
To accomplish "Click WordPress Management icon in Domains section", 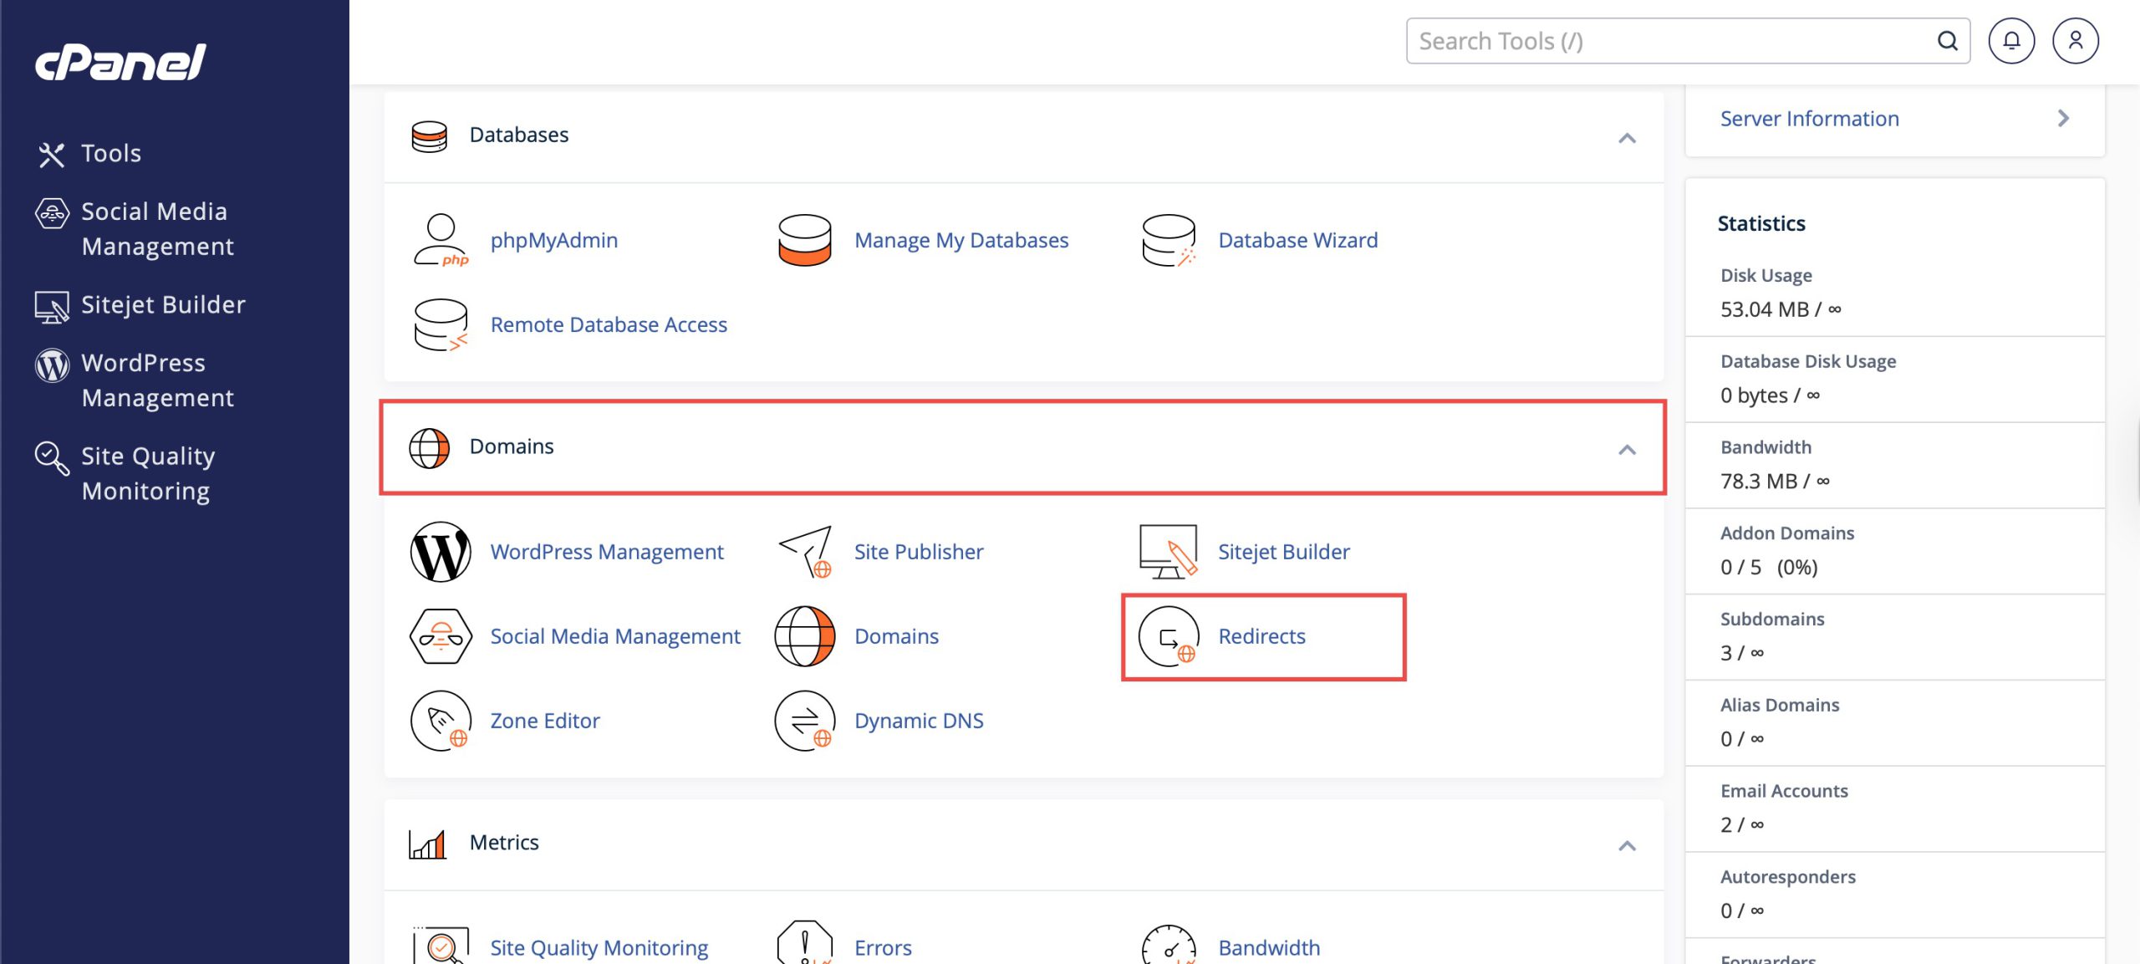I will [441, 552].
